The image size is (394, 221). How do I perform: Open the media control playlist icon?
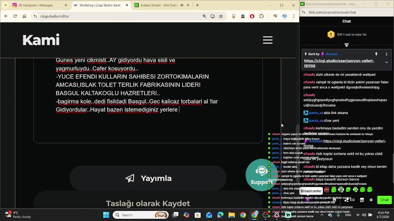pos(275,16)
